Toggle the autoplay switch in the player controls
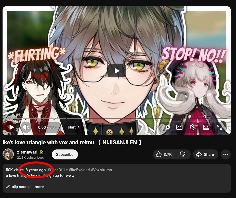This screenshot has height=198, width=236. click(166, 127)
